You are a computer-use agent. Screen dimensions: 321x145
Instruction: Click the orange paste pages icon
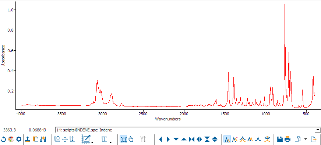click(x=36, y=139)
